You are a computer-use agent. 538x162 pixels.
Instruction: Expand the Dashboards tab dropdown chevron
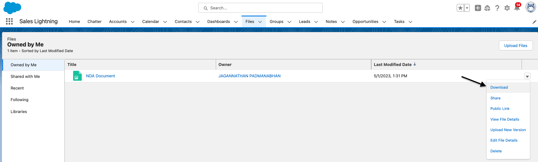point(236,22)
